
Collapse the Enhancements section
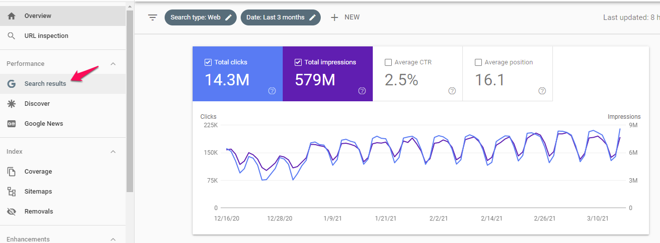(113, 240)
